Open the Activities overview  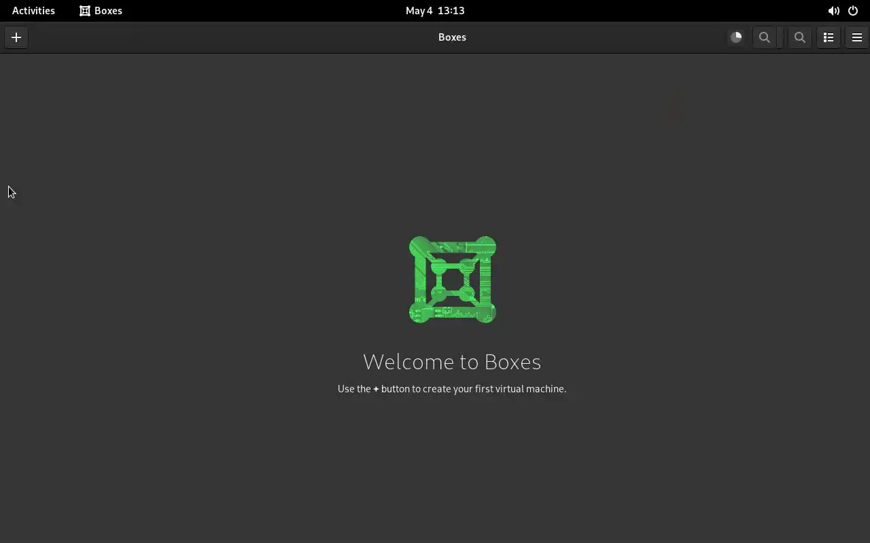click(33, 10)
